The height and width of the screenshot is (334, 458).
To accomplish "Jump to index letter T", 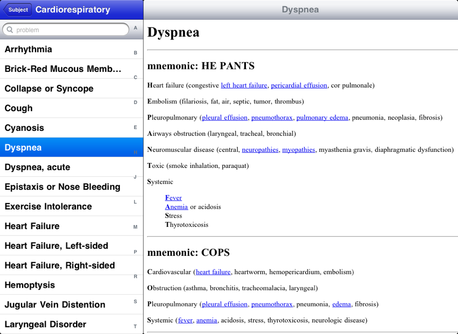I will (x=135, y=326).
